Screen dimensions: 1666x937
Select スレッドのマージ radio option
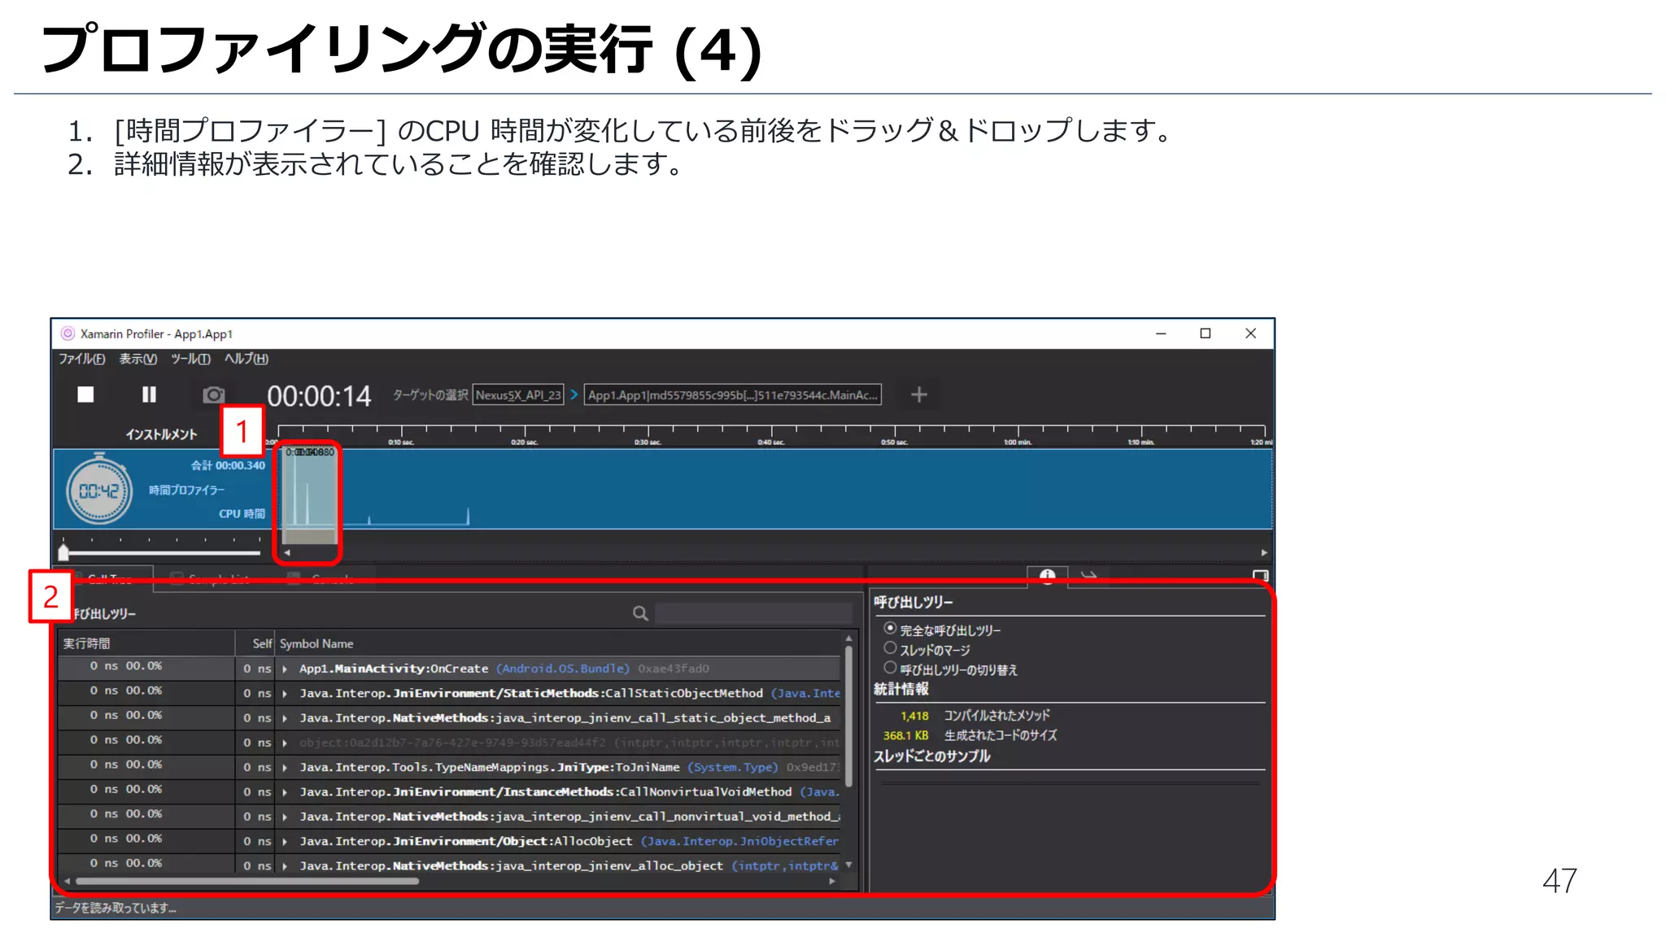click(x=890, y=648)
